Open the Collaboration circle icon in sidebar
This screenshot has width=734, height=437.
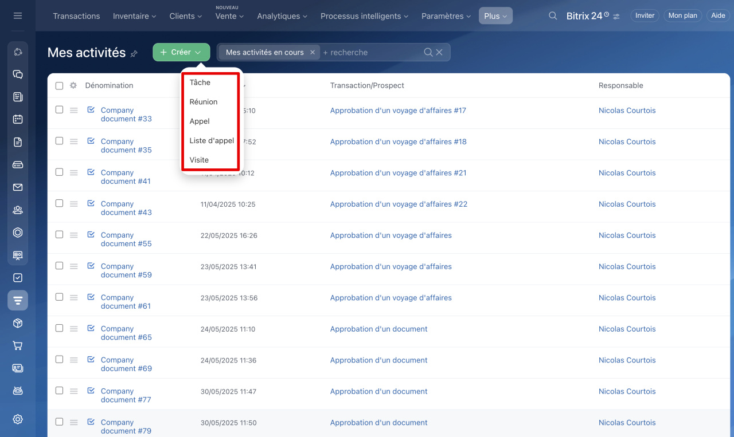click(x=18, y=52)
